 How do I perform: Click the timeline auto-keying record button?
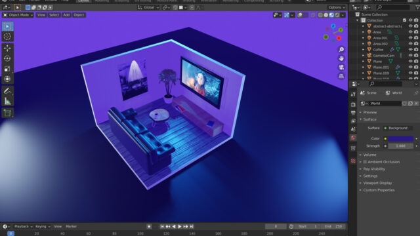pyautogui.click(x=149, y=226)
